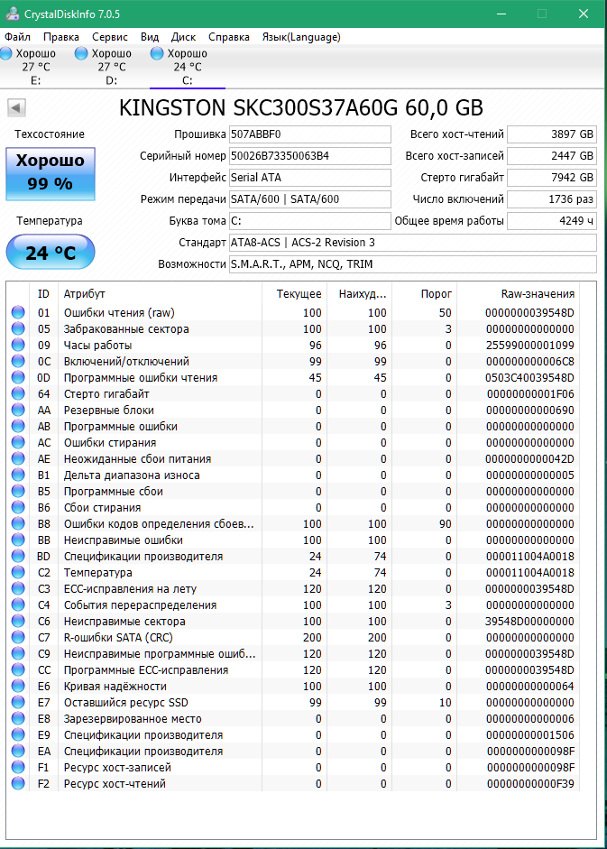Click the Raw-значения column header
Viewport: 607px width, 849px height.
(519, 294)
